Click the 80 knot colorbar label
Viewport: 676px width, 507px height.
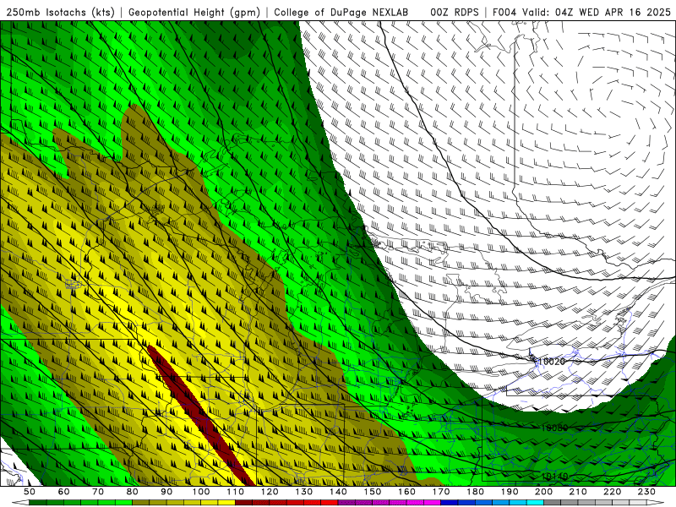[133, 492]
